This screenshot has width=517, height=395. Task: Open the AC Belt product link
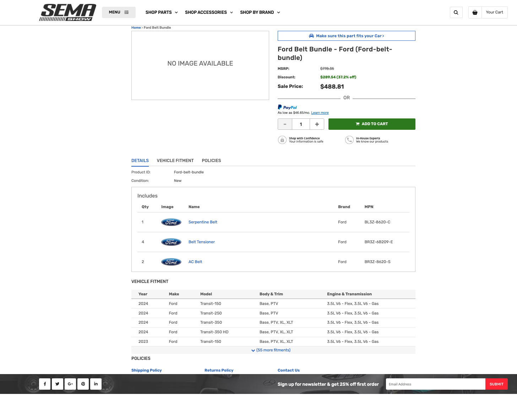tap(195, 262)
